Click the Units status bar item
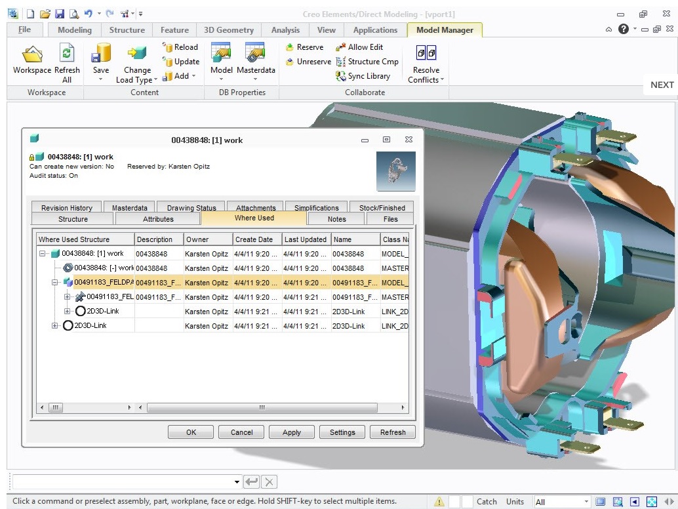 [x=515, y=502]
